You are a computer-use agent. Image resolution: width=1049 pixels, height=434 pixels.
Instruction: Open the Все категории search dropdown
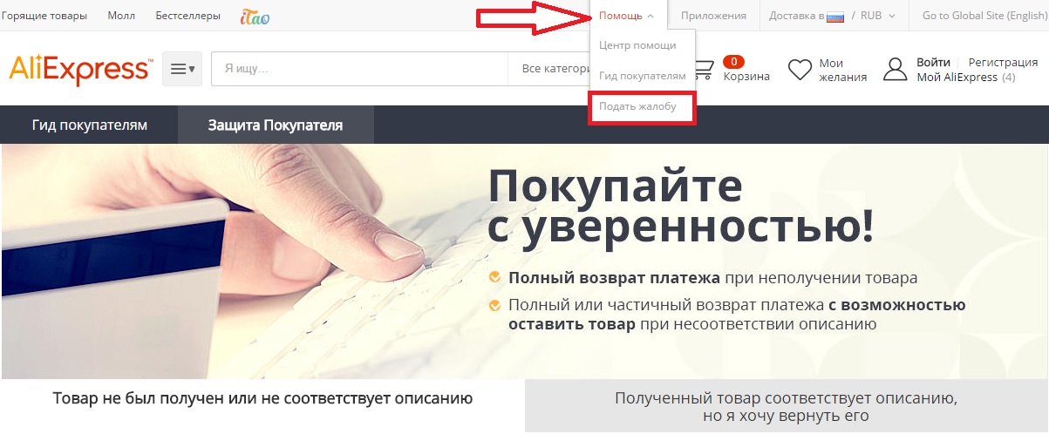(556, 69)
